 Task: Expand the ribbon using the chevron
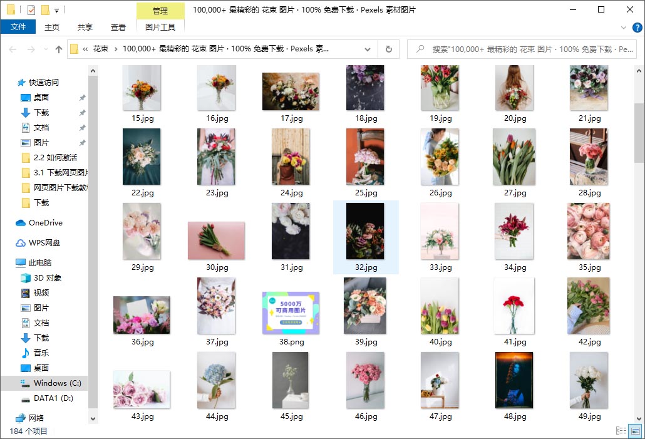623,28
